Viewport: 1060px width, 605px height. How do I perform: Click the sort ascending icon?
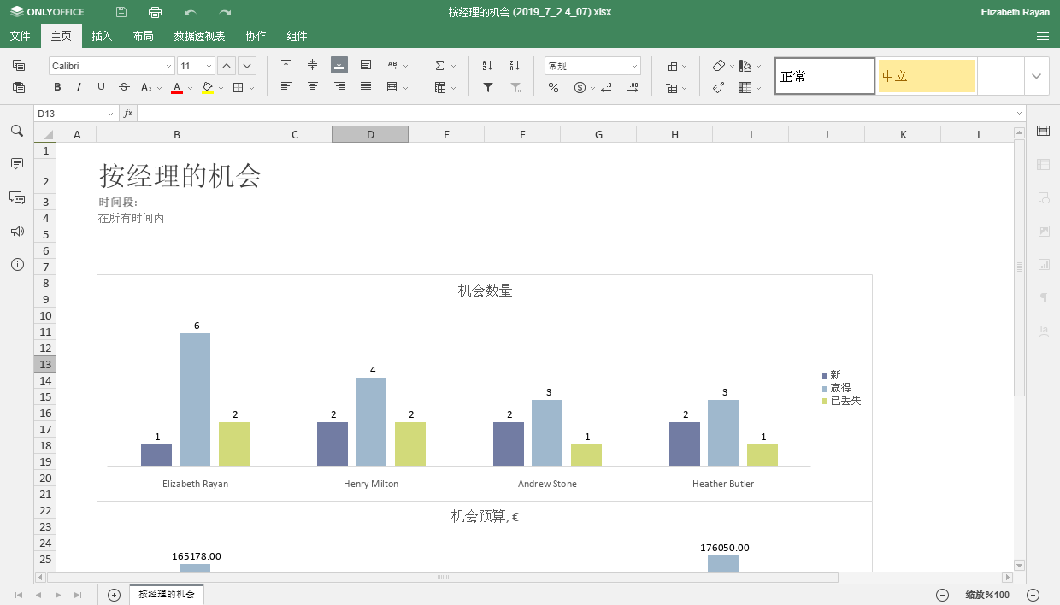(487, 66)
